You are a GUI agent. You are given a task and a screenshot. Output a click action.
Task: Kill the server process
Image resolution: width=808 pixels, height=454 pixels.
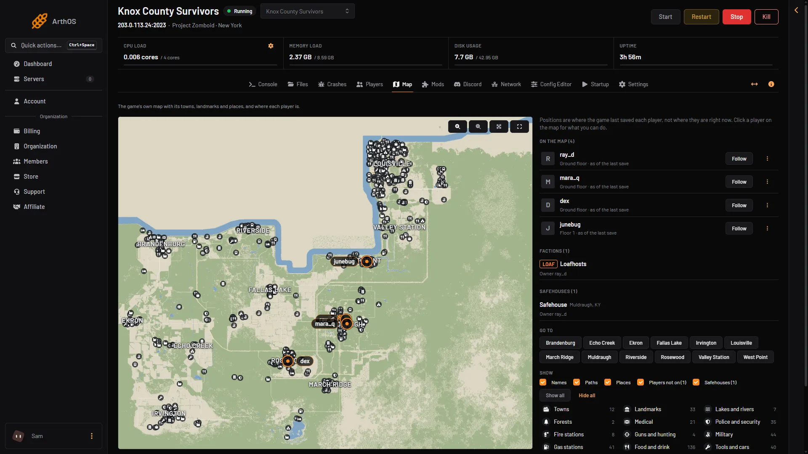[x=766, y=17]
